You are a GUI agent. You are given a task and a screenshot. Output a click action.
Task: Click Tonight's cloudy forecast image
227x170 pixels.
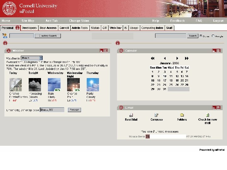coord(35,85)
